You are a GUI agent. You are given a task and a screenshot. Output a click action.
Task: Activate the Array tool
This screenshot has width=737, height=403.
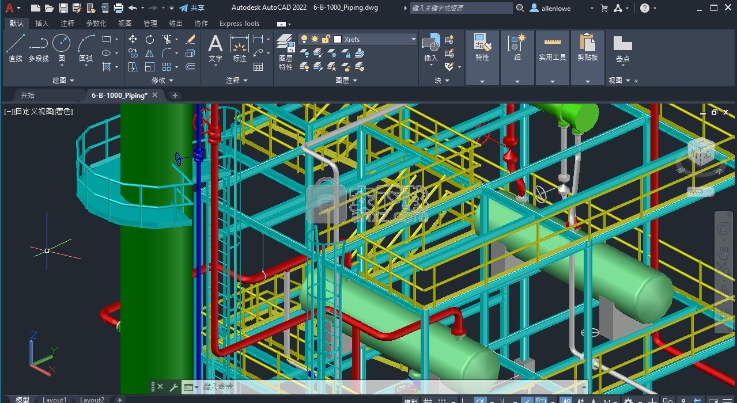click(x=167, y=67)
